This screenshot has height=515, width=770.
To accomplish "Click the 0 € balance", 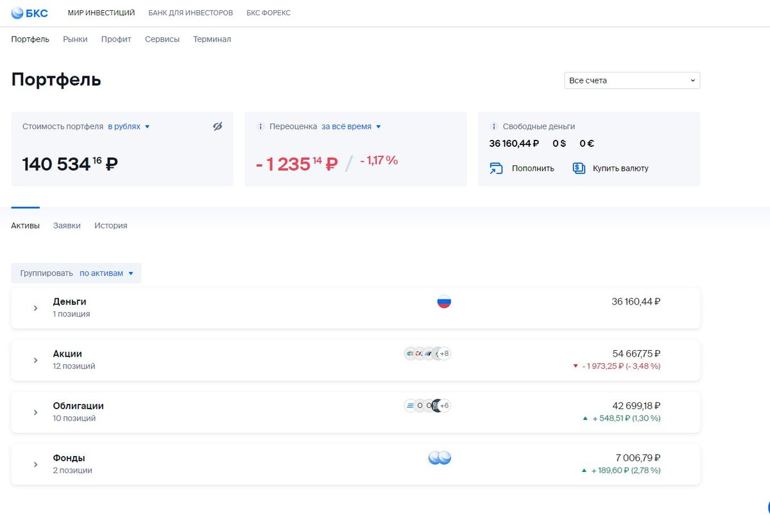I will pyautogui.click(x=586, y=144).
